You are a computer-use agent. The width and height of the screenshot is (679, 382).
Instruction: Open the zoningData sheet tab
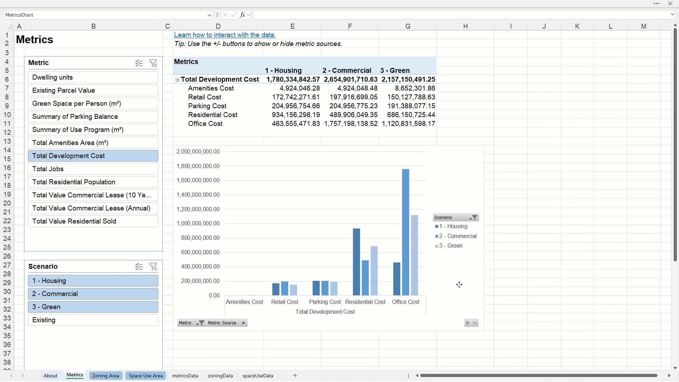coord(220,376)
